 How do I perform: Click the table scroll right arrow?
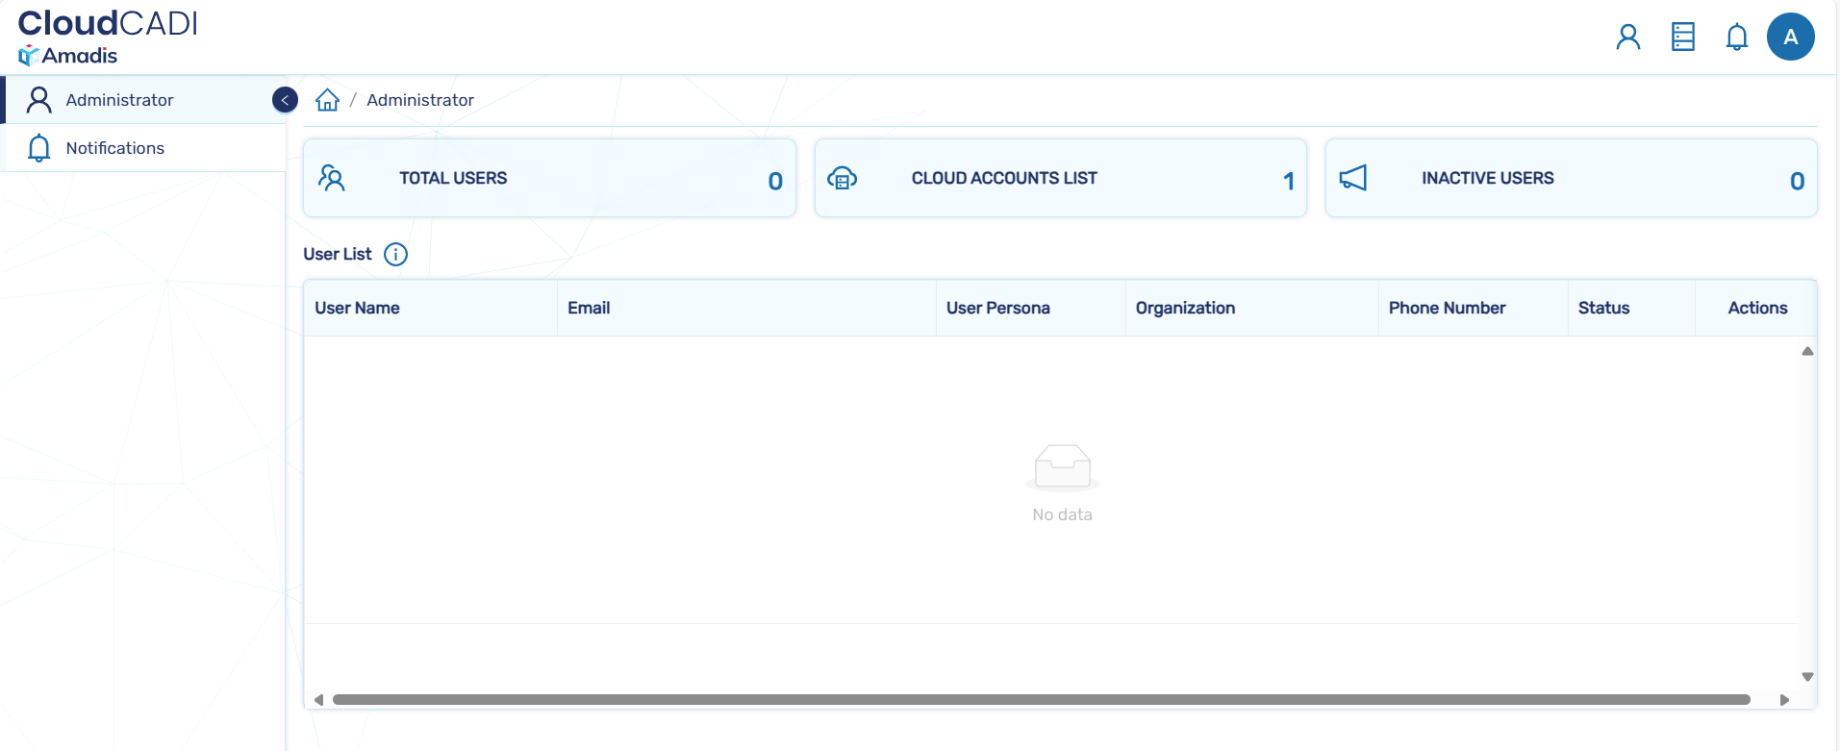(1784, 700)
